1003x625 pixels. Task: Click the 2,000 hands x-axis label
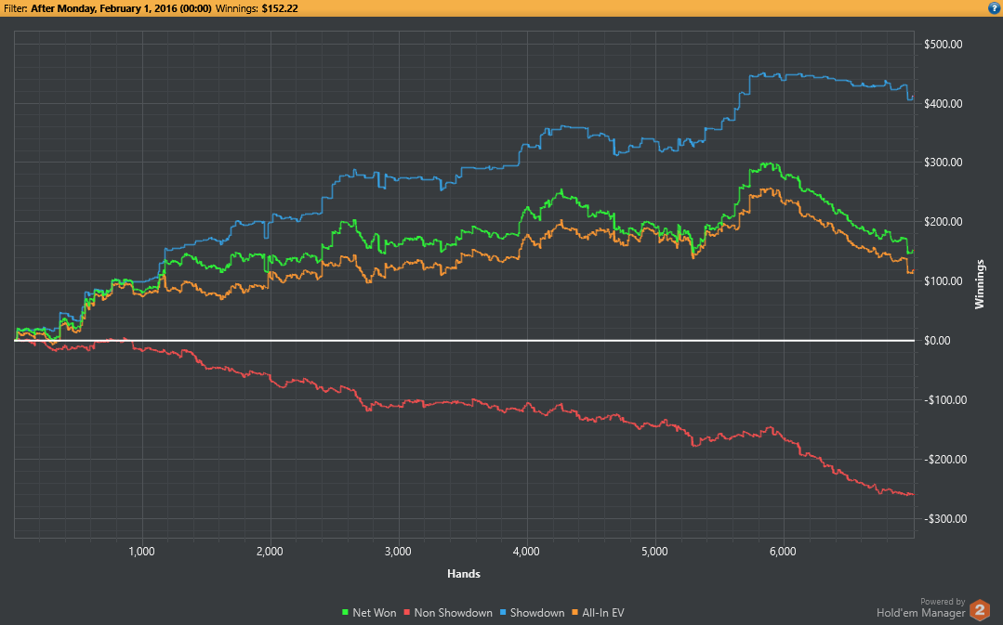270,551
